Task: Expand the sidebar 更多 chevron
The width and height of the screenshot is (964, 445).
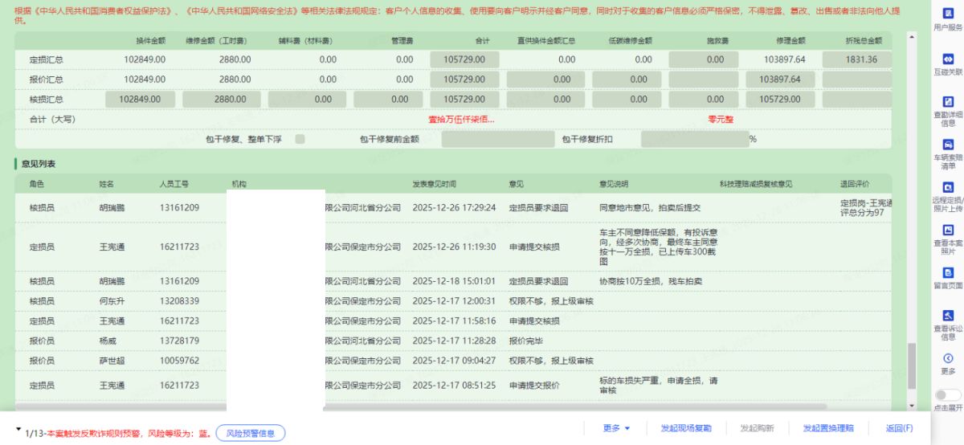Action: coord(948,358)
